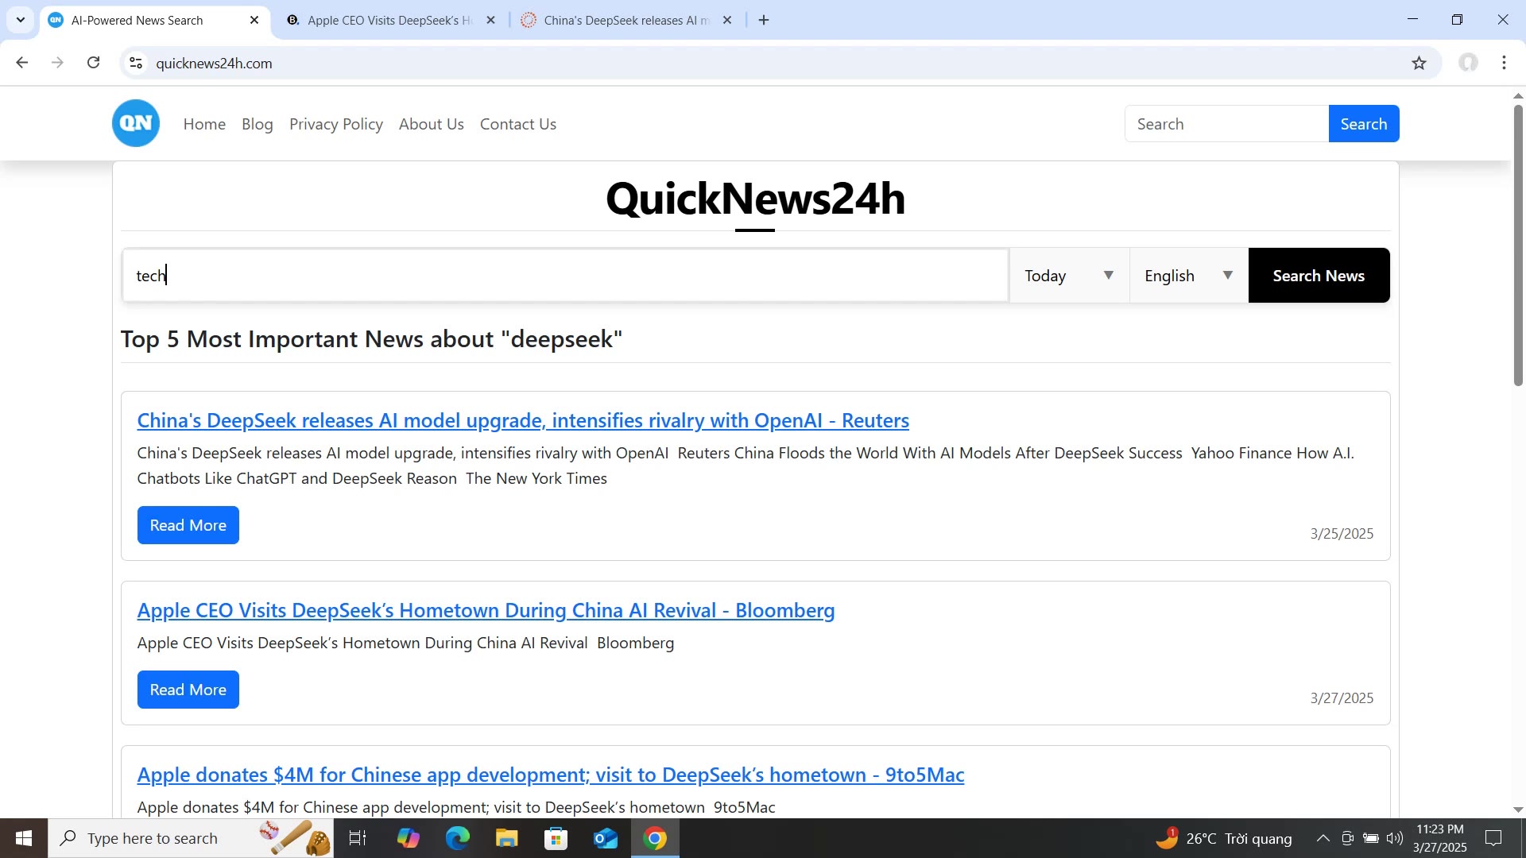Click the Search News button

pos(1319,276)
